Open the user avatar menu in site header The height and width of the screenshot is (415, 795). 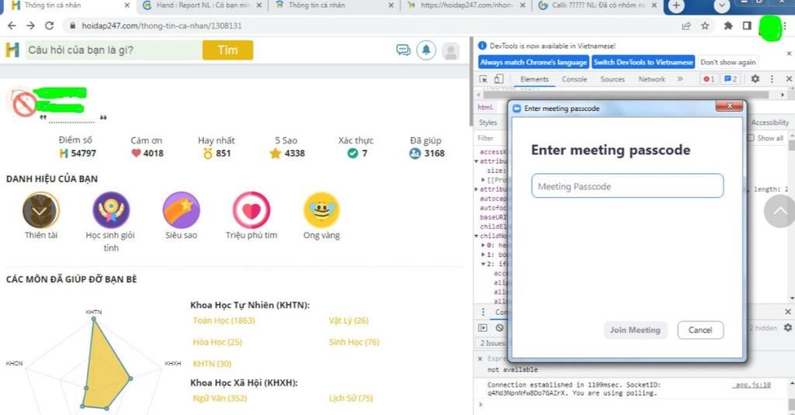pyautogui.click(x=451, y=50)
